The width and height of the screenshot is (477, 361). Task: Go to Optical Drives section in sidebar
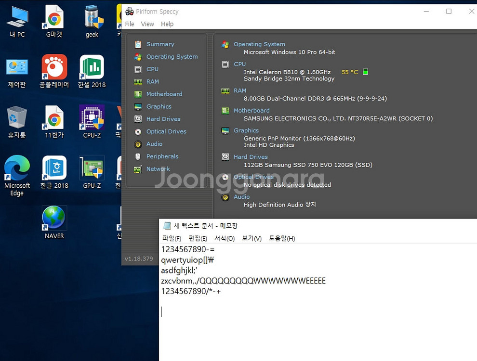166,131
